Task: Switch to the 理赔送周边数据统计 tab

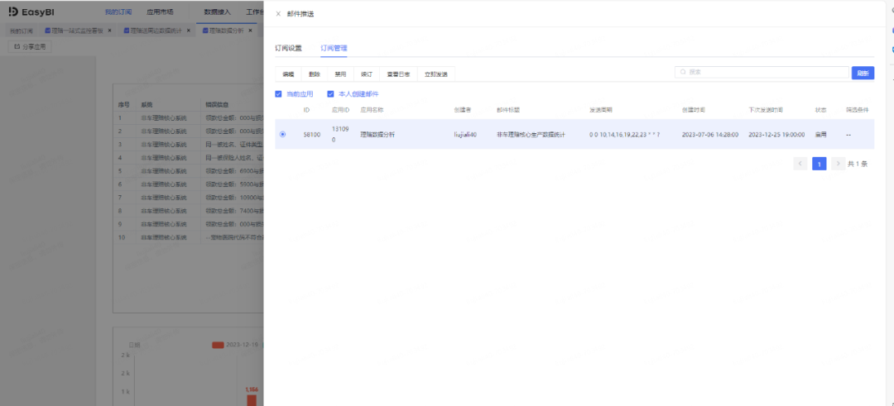Action: tap(153, 31)
